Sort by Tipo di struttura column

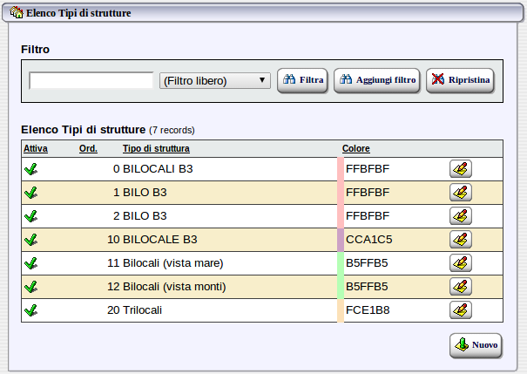156,149
